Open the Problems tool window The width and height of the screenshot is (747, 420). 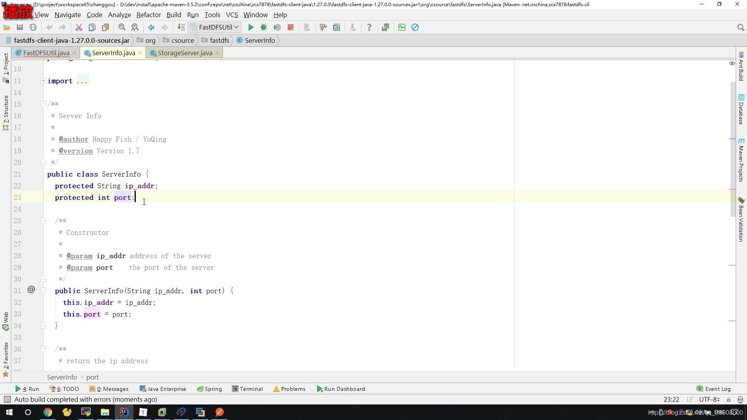[x=289, y=389]
